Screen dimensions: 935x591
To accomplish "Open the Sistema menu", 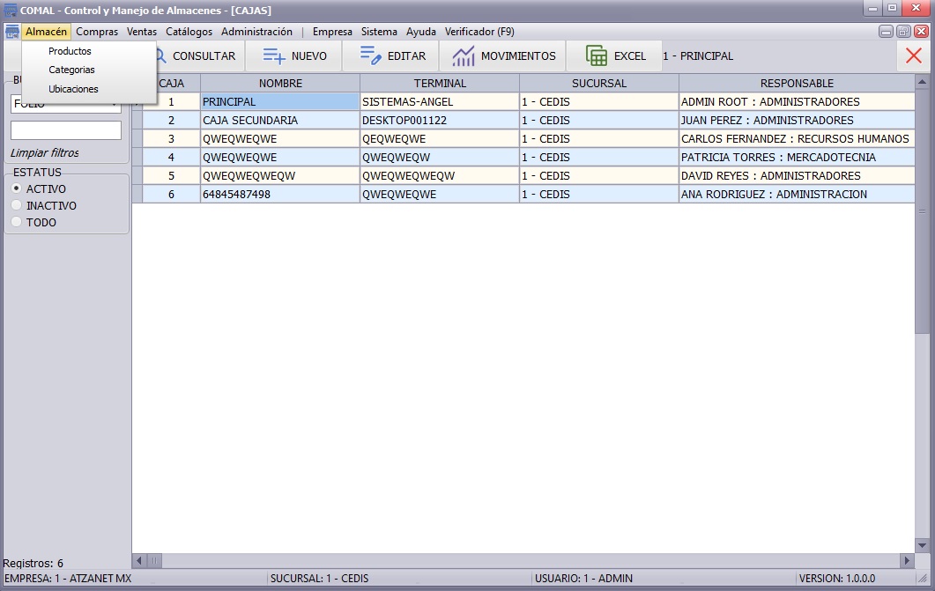I will pos(379,31).
